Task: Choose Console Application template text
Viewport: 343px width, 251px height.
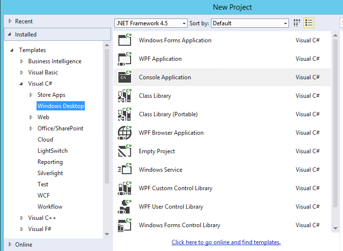Action: [165, 77]
